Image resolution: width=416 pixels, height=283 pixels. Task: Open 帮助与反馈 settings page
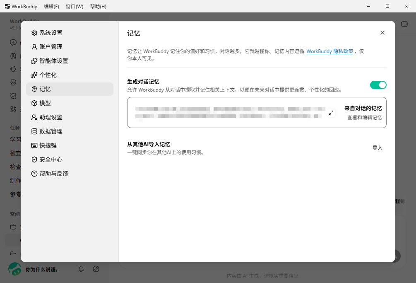(70, 173)
